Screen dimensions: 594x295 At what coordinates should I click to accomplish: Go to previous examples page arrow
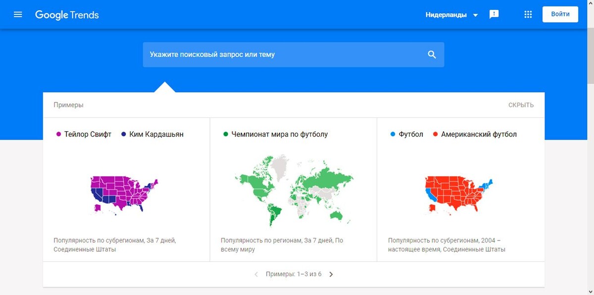pos(256,274)
